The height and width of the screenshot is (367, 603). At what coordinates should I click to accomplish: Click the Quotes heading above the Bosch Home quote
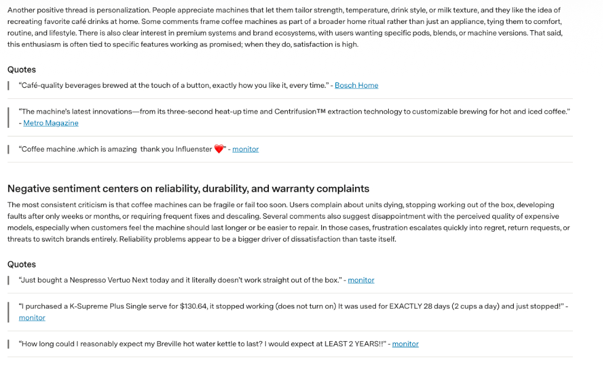[22, 69]
